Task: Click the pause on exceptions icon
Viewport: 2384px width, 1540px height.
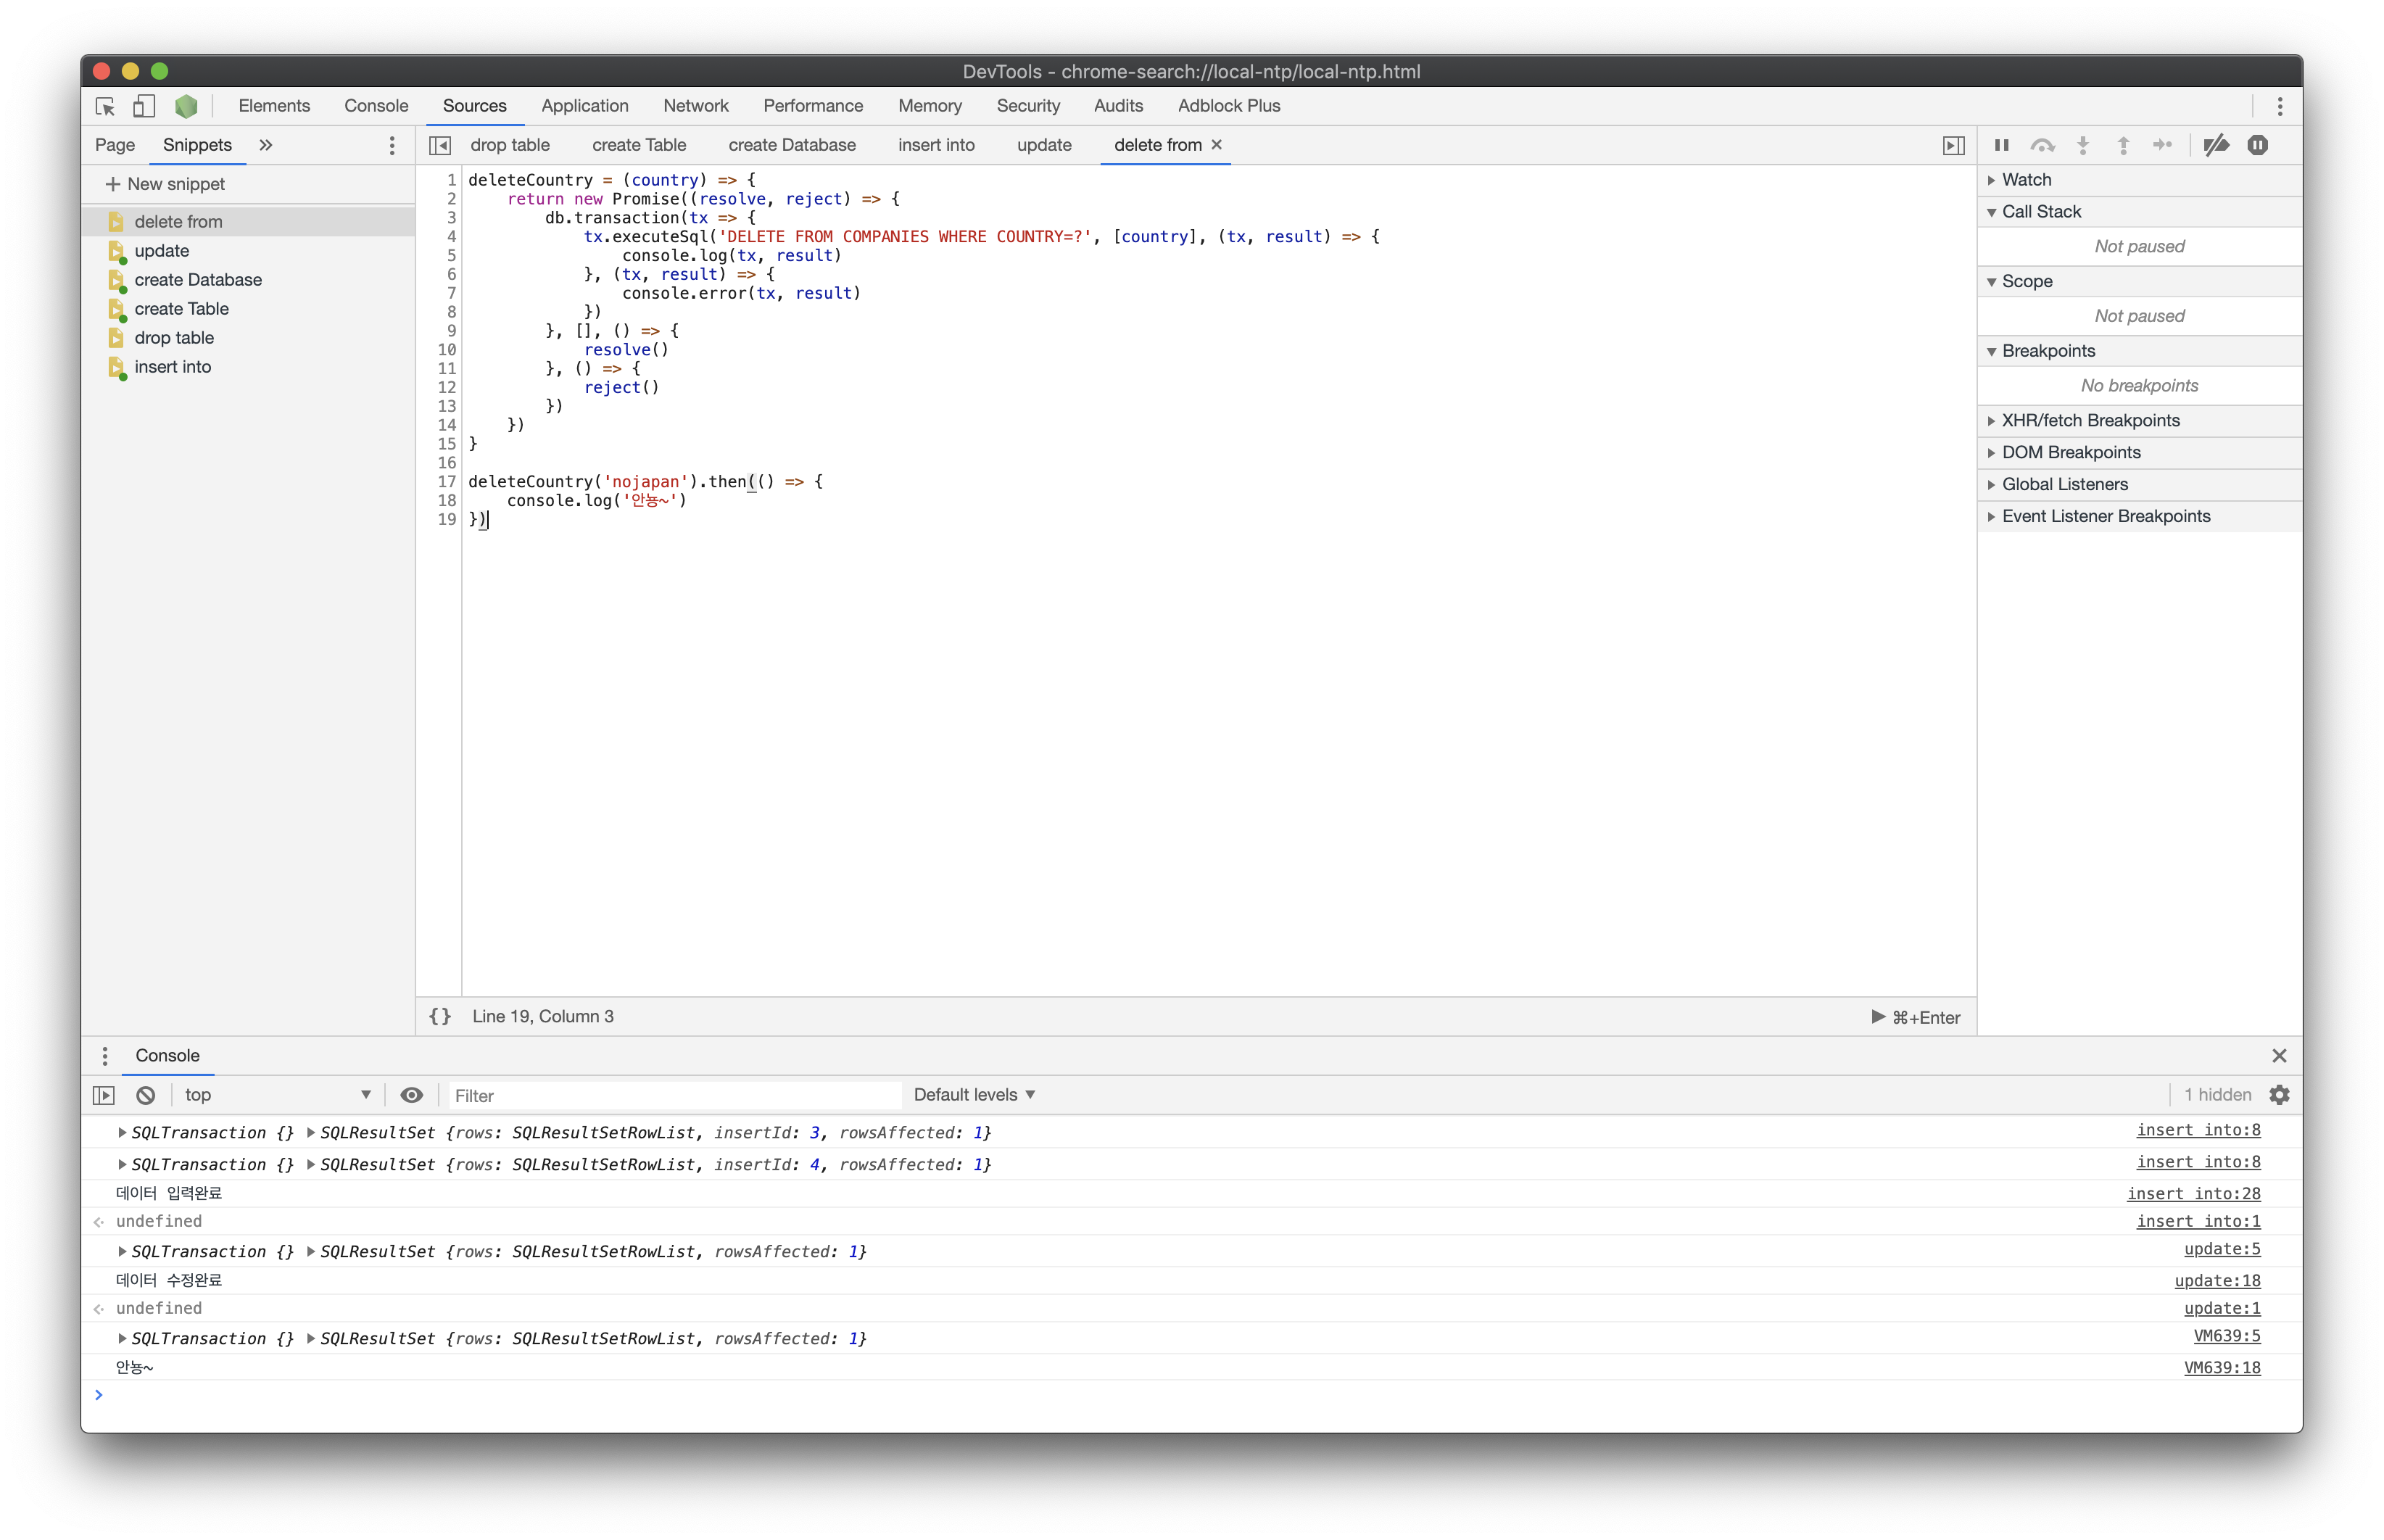Action: (2257, 145)
